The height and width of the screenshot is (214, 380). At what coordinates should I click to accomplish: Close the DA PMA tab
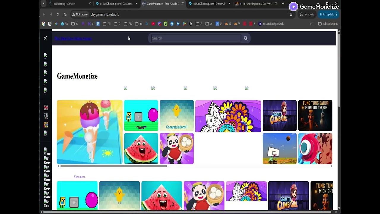pos(276,4)
